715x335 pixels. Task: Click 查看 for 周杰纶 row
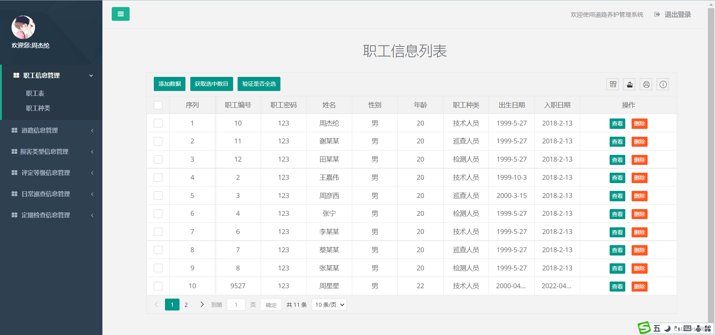(x=617, y=124)
